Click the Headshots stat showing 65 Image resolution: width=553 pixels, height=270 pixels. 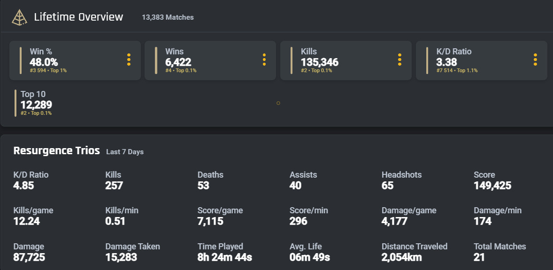[x=401, y=180]
